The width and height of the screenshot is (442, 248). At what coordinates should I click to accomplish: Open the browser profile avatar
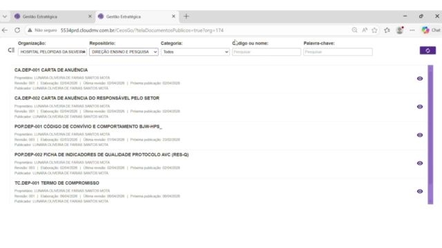[x=400, y=30]
